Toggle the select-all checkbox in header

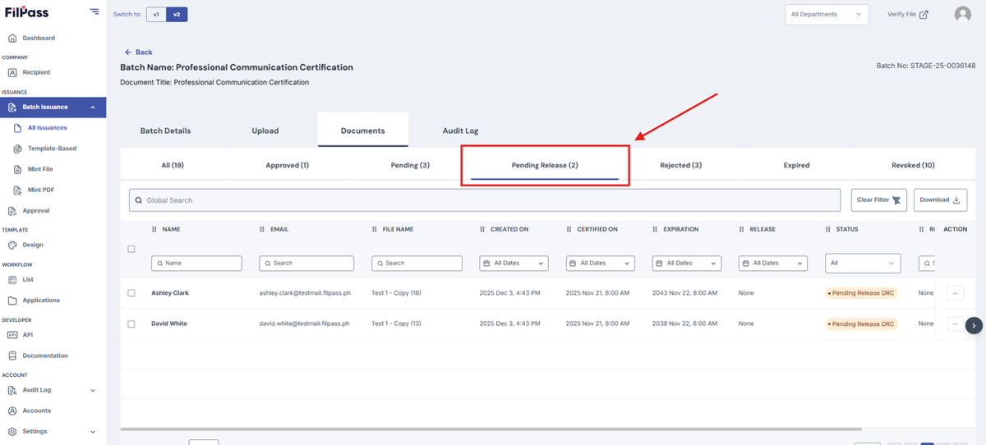click(x=131, y=249)
